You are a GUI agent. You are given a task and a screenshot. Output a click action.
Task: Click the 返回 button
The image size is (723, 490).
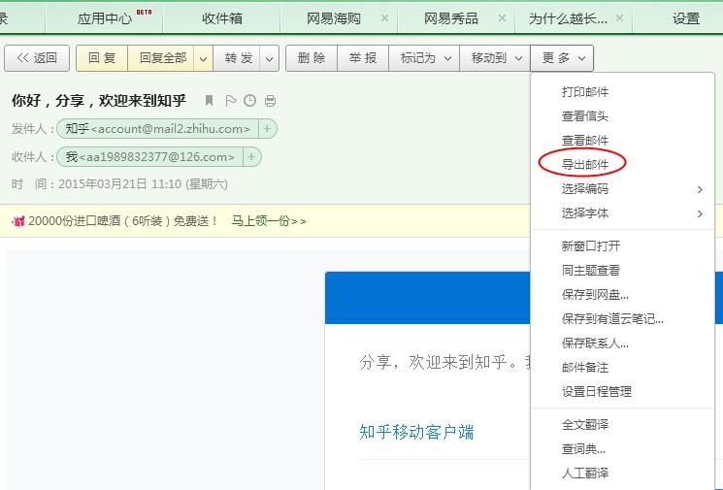[x=37, y=58]
